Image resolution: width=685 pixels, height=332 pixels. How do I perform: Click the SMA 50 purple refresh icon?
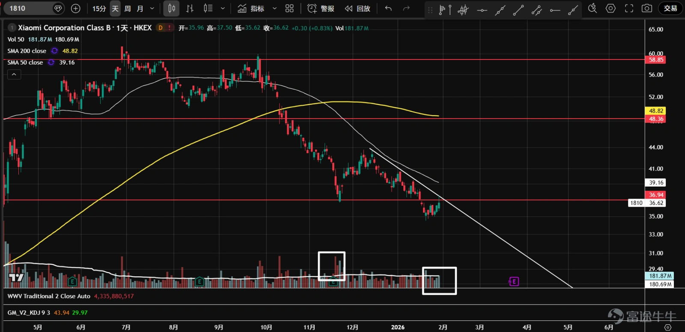pyautogui.click(x=51, y=62)
